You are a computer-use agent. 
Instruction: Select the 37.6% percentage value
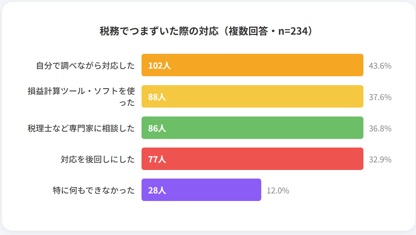point(380,97)
